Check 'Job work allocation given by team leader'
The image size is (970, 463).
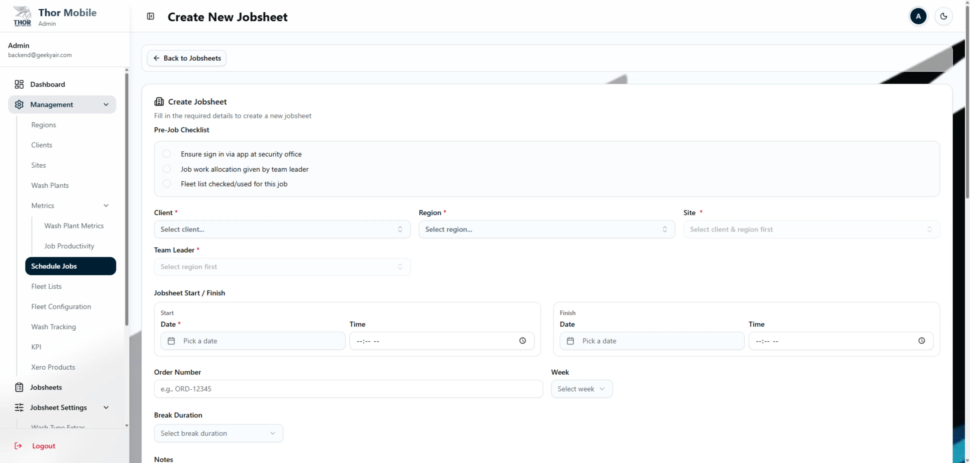click(x=166, y=169)
